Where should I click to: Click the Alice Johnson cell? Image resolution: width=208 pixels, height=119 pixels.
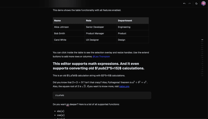click(x=69, y=27)
